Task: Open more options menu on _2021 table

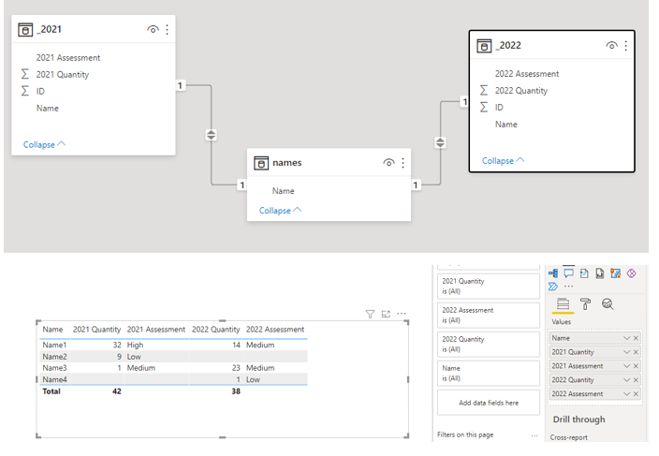Action: (x=168, y=29)
